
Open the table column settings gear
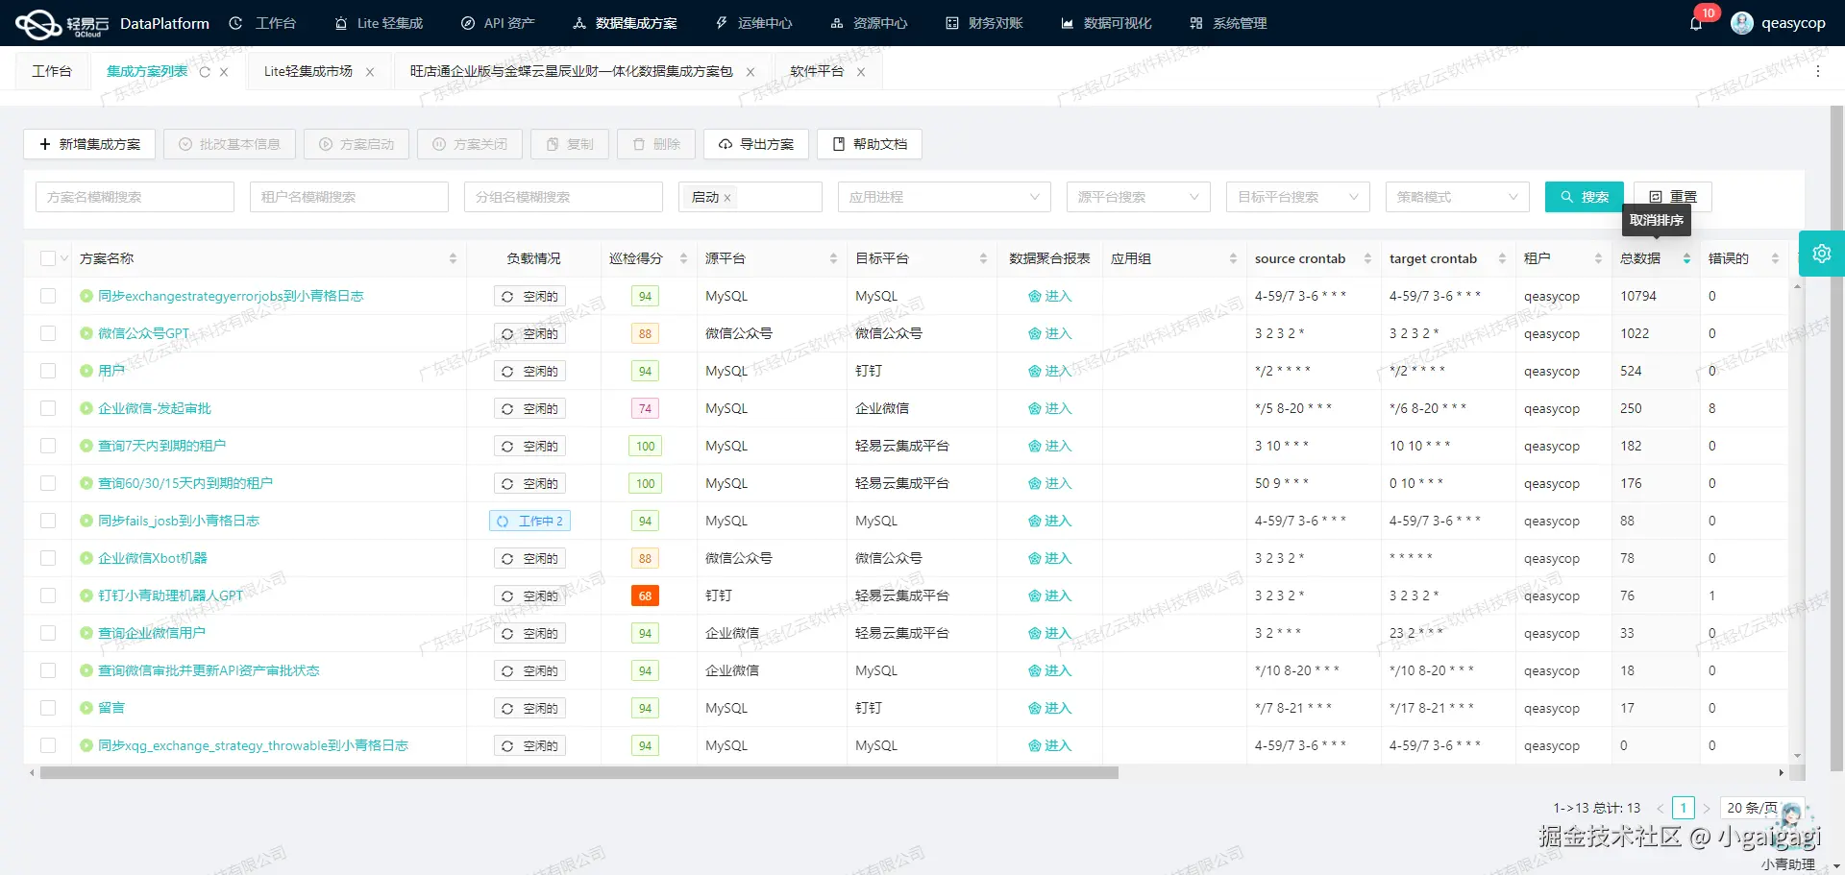[x=1821, y=254]
